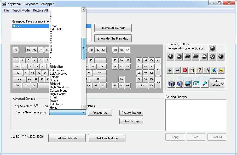Viewport: 237px width, 155px height.
Task: Start Full Teach Mode
Action: [67, 138]
